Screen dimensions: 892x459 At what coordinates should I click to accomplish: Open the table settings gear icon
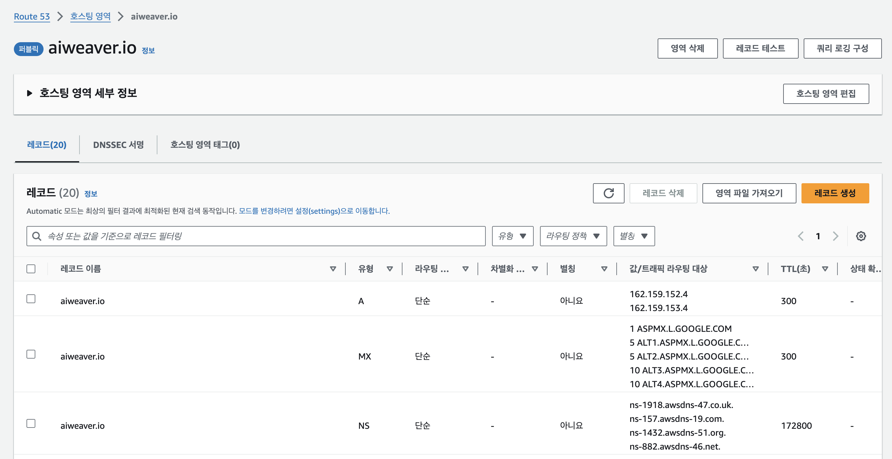point(861,236)
